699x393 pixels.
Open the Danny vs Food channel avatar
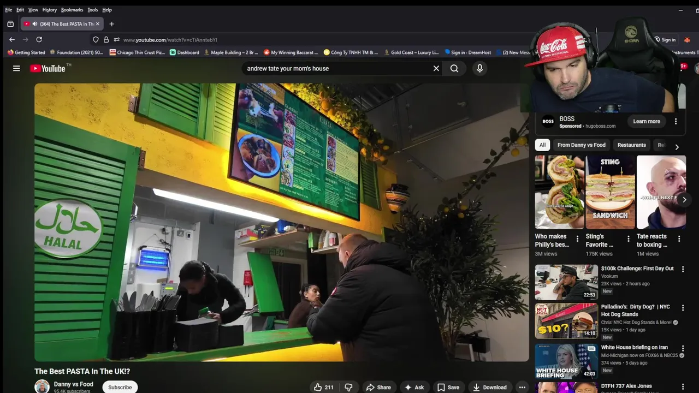coord(42,386)
